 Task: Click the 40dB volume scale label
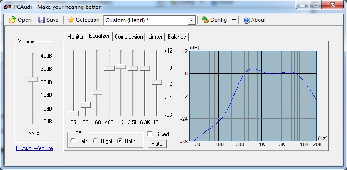pyautogui.click(x=46, y=56)
